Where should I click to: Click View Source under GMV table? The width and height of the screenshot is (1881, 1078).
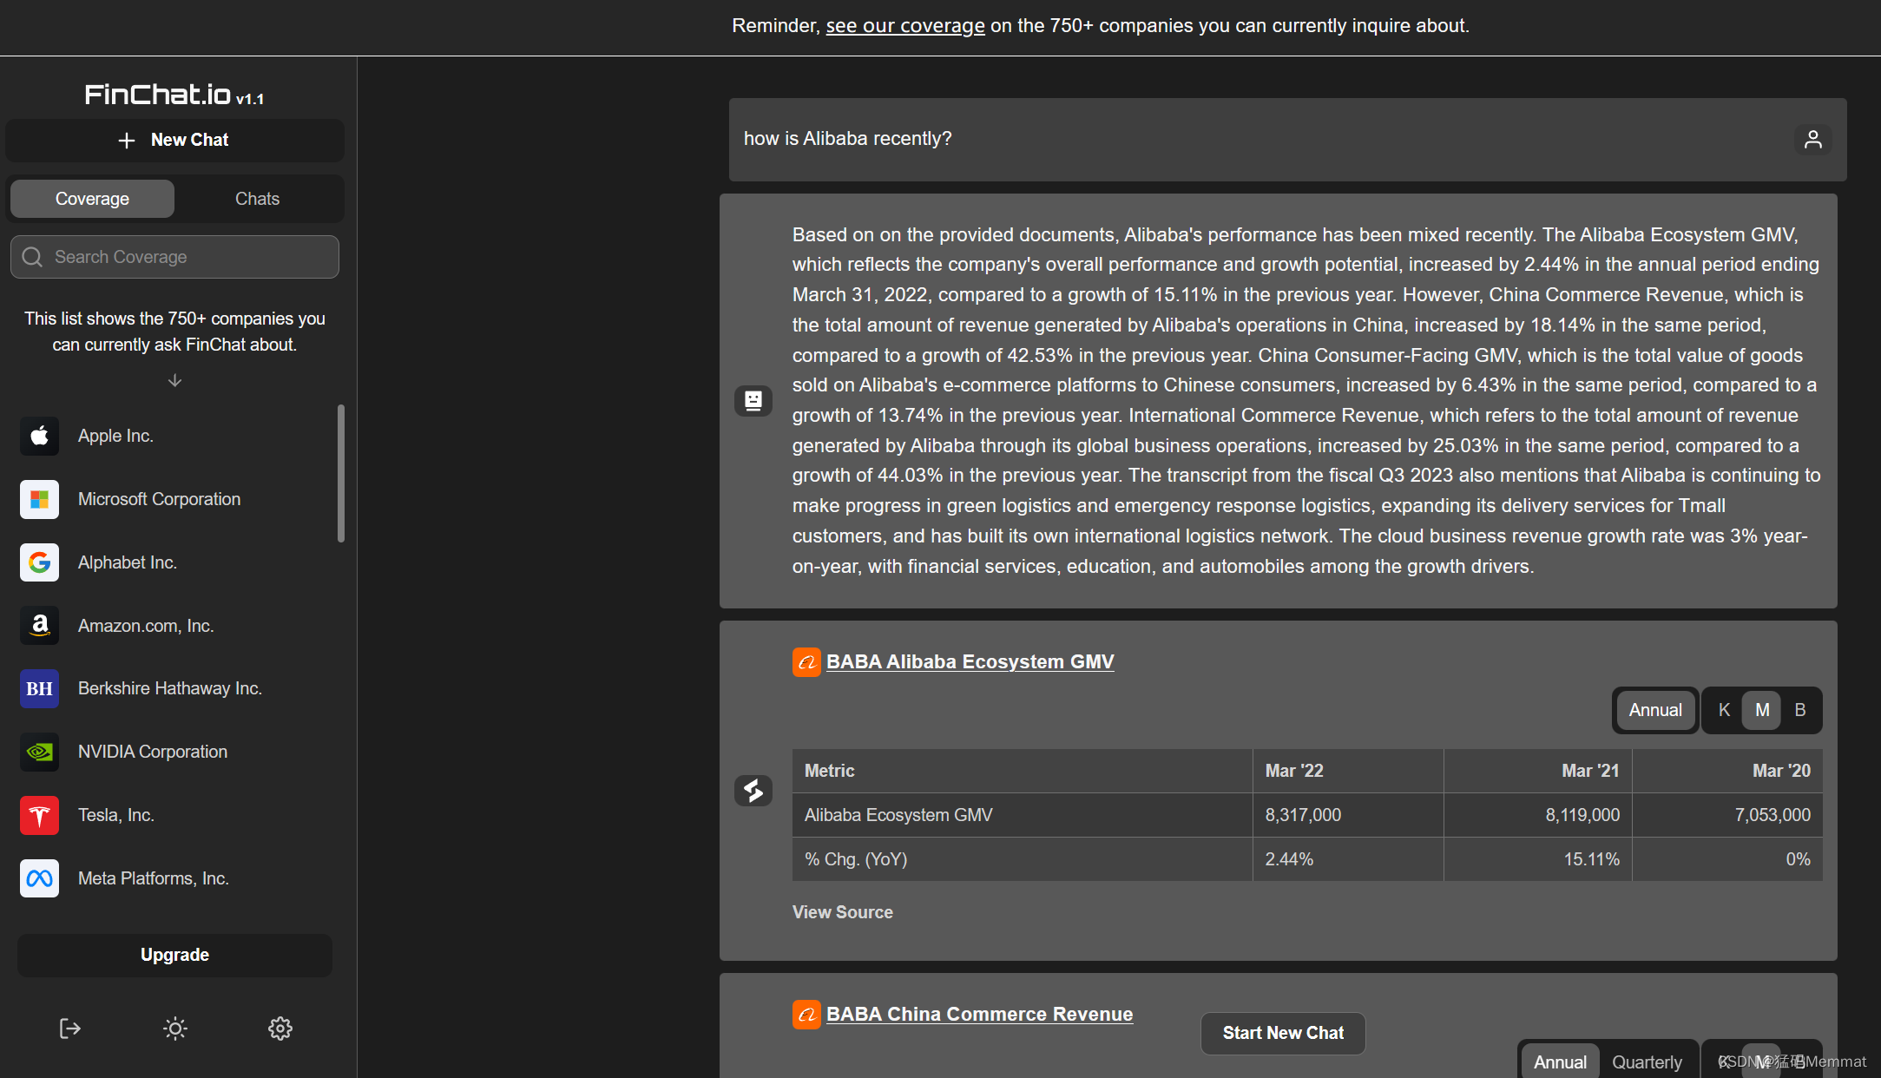coord(842,912)
